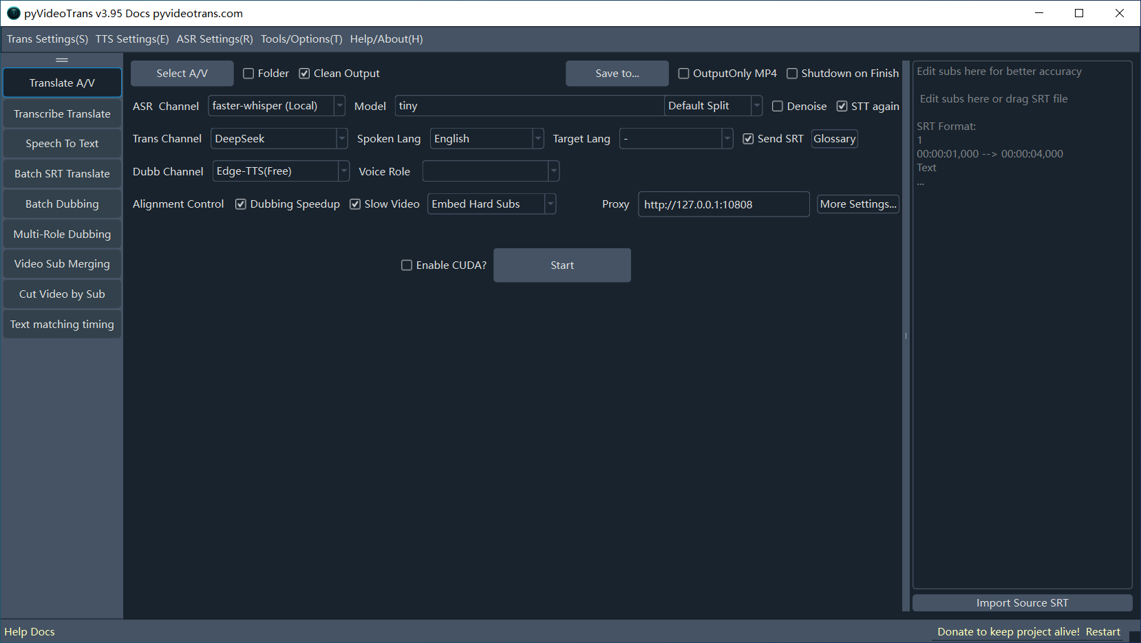Open the Video Sub Merging panel
The height and width of the screenshot is (643, 1141).
tap(62, 264)
